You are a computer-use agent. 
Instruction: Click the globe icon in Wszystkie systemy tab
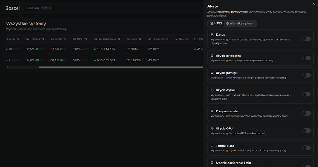tap(228, 23)
